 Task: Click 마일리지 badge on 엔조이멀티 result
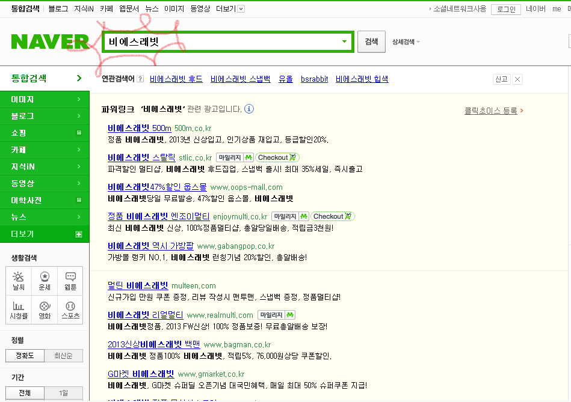click(x=290, y=216)
